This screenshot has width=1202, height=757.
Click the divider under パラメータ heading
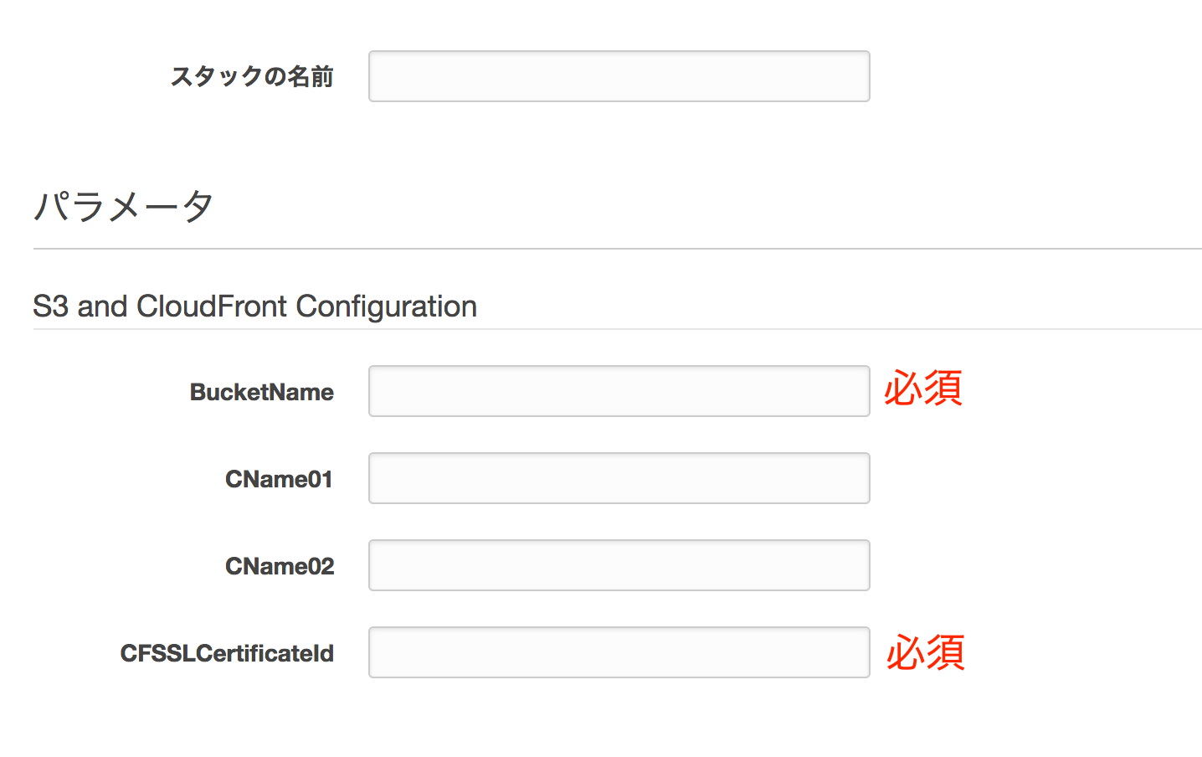click(x=601, y=247)
